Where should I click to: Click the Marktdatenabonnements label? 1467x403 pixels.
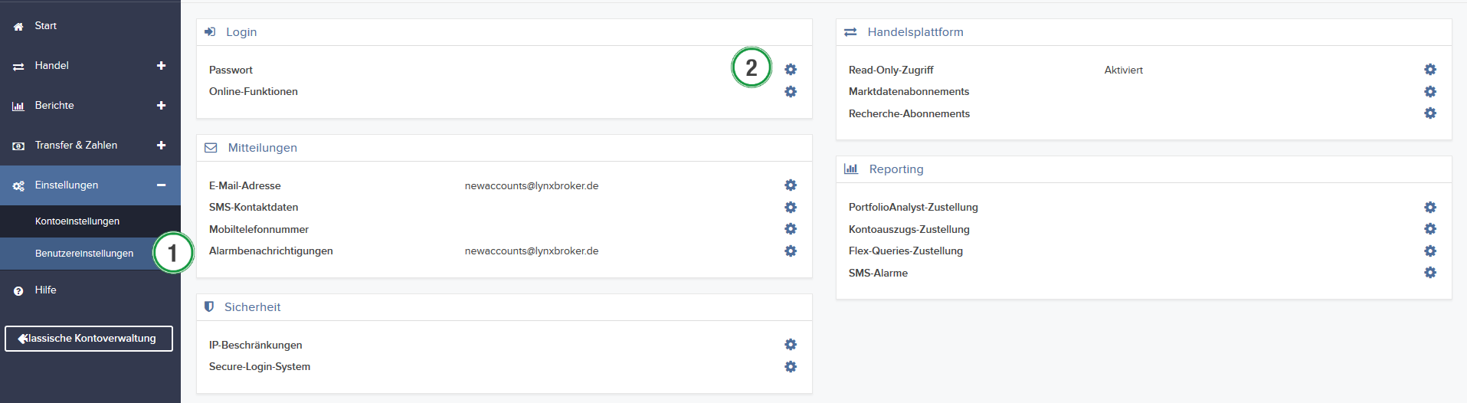tap(909, 91)
